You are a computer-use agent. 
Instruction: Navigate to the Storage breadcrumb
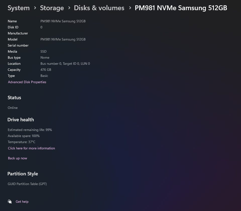point(52,8)
